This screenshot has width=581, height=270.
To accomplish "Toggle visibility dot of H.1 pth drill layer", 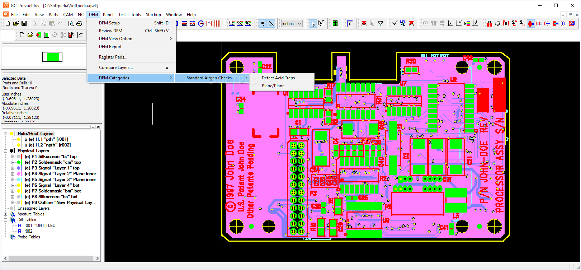I will coord(19,139).
